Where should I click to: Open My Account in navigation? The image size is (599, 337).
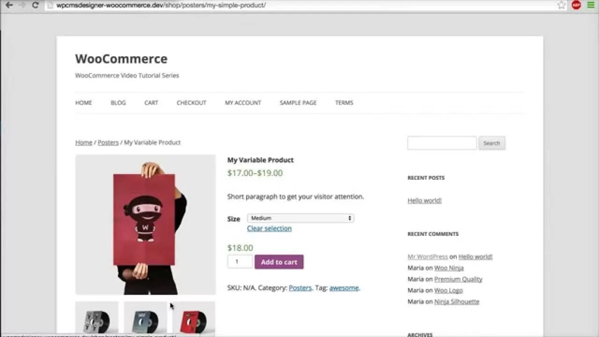(243, 103)
